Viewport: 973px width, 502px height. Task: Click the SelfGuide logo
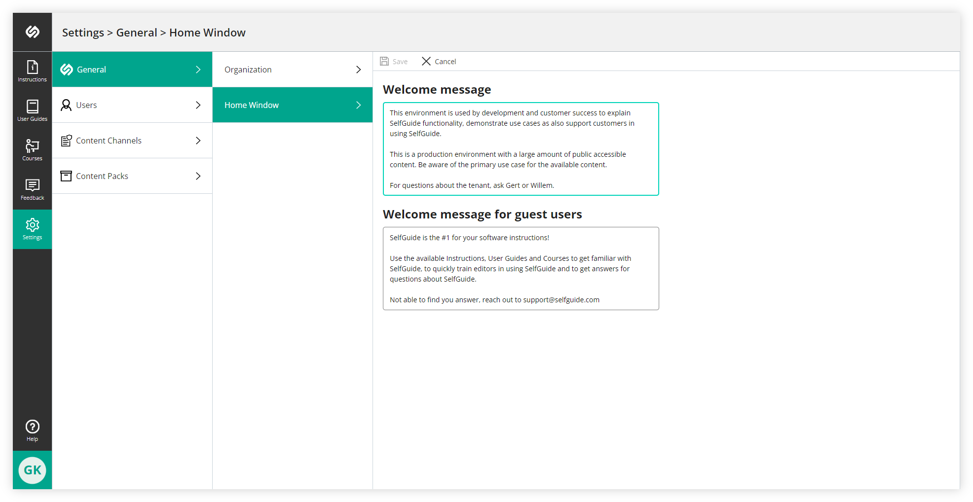point(32,32)
